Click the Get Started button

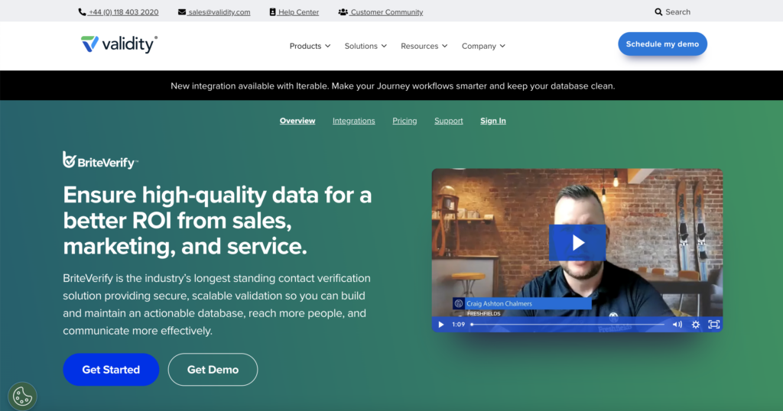click(111, 370)
